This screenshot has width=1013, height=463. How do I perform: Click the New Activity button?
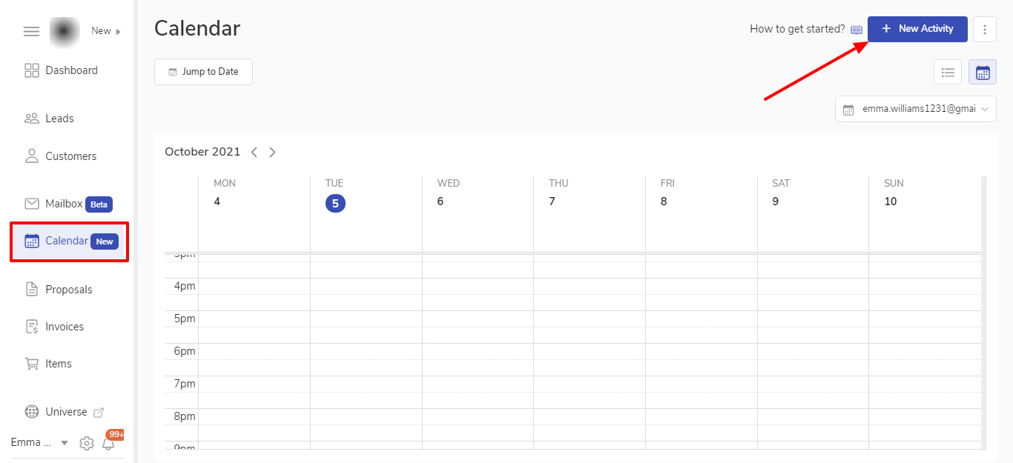(x=917, y=29)
